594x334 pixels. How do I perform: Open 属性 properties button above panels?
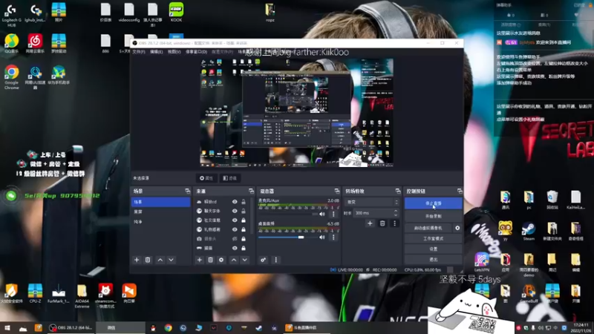tap(206, 178)
